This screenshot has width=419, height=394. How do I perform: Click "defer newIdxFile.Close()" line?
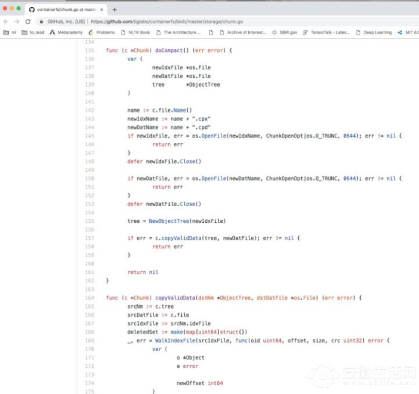[x=164, y=162]
